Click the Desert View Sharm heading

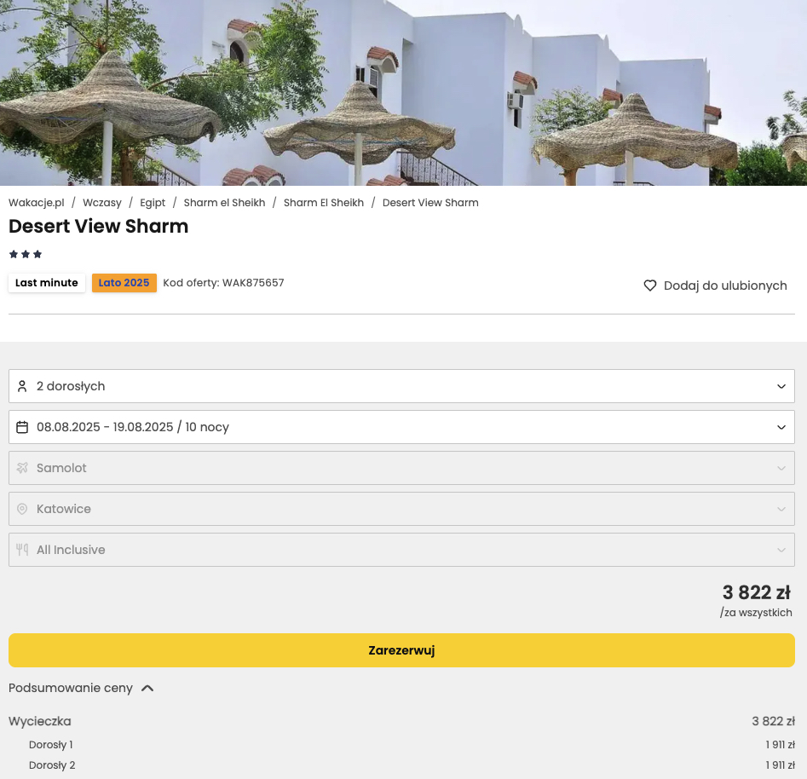[x=99, y=227]
